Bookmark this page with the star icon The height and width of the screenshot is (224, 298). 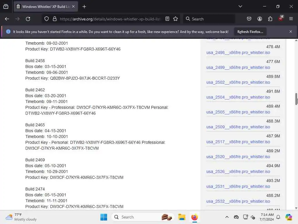[175, 19]
